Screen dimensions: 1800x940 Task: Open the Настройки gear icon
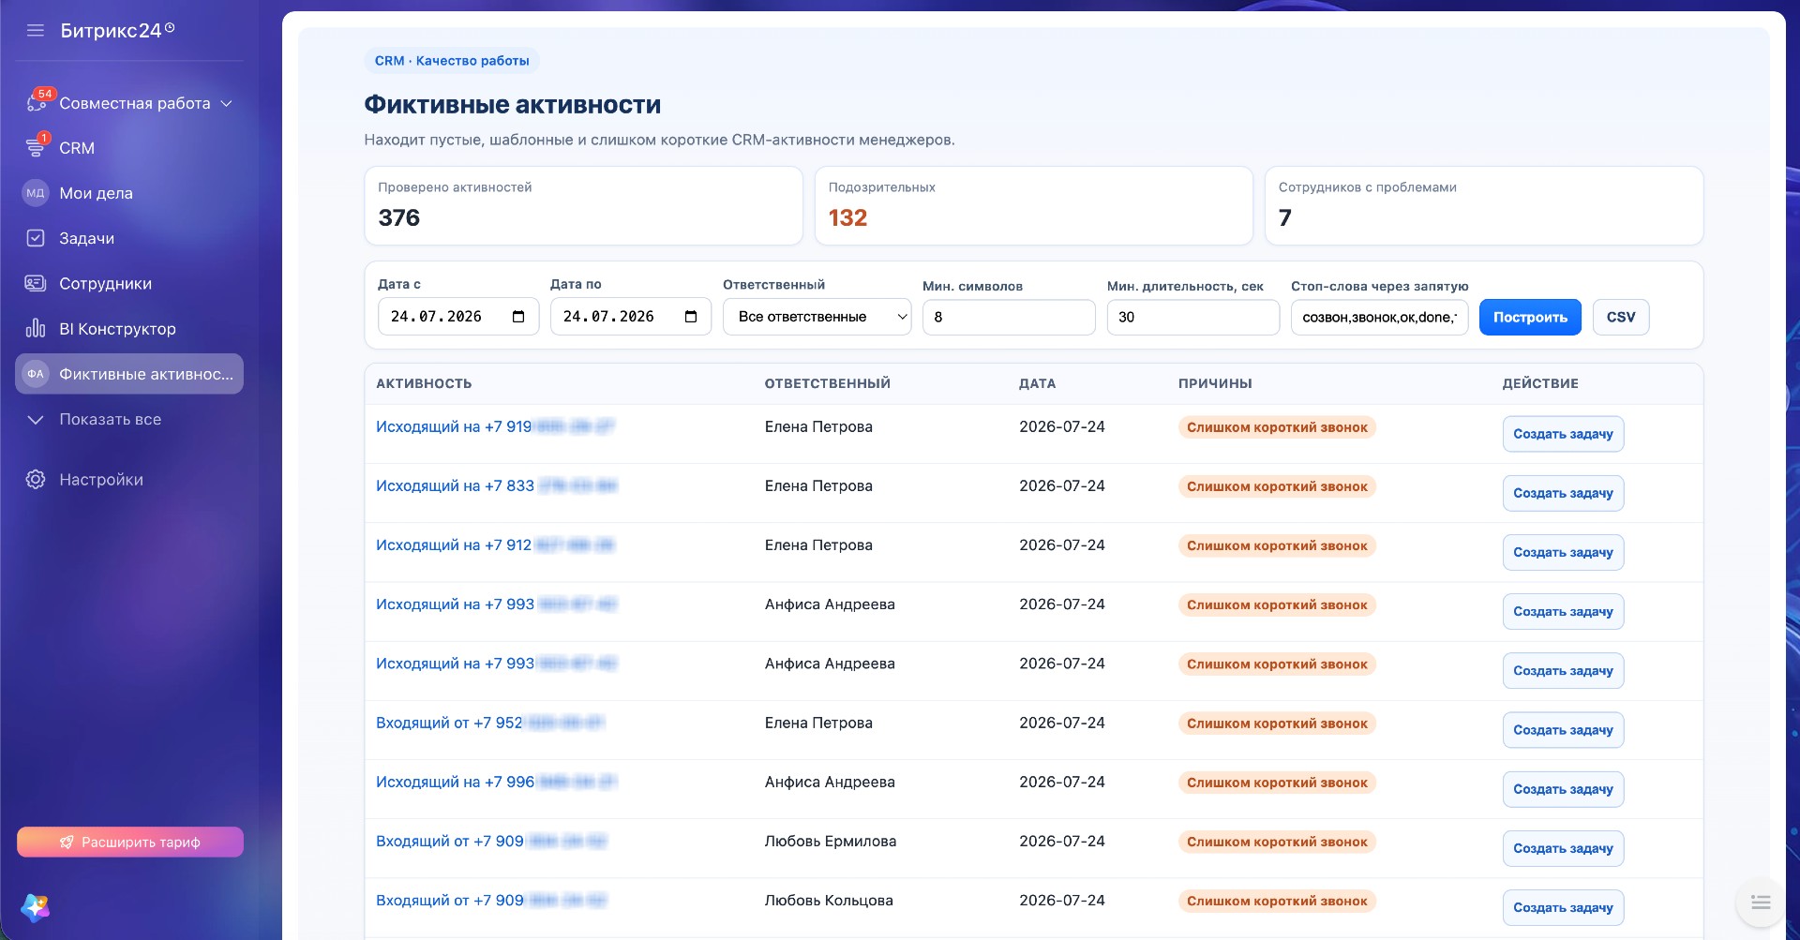click(36, 479)
